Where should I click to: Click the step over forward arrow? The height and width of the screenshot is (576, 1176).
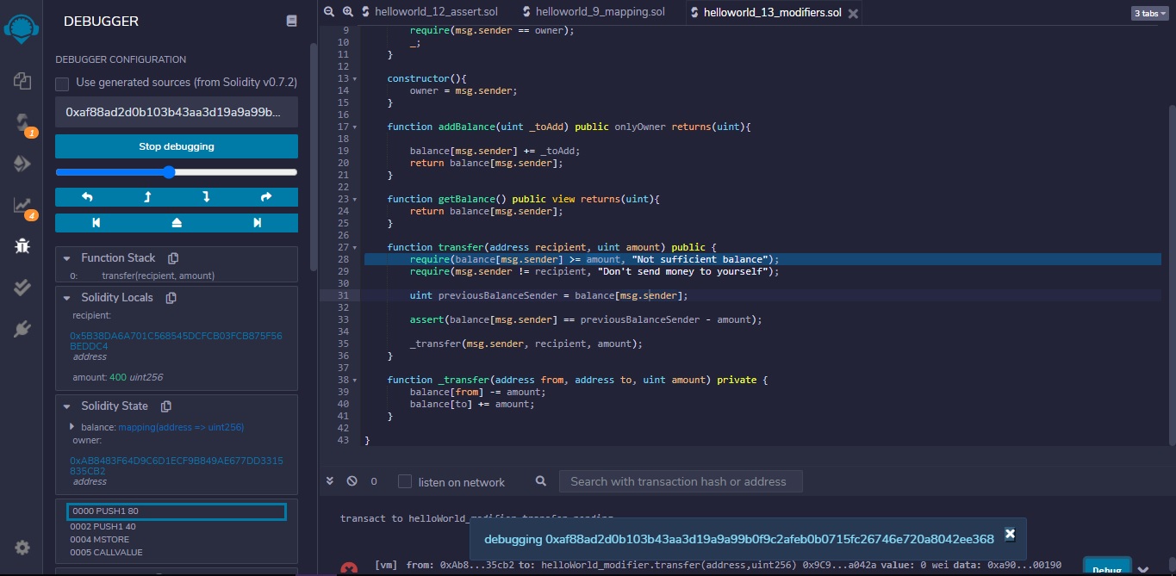(266, 197)
